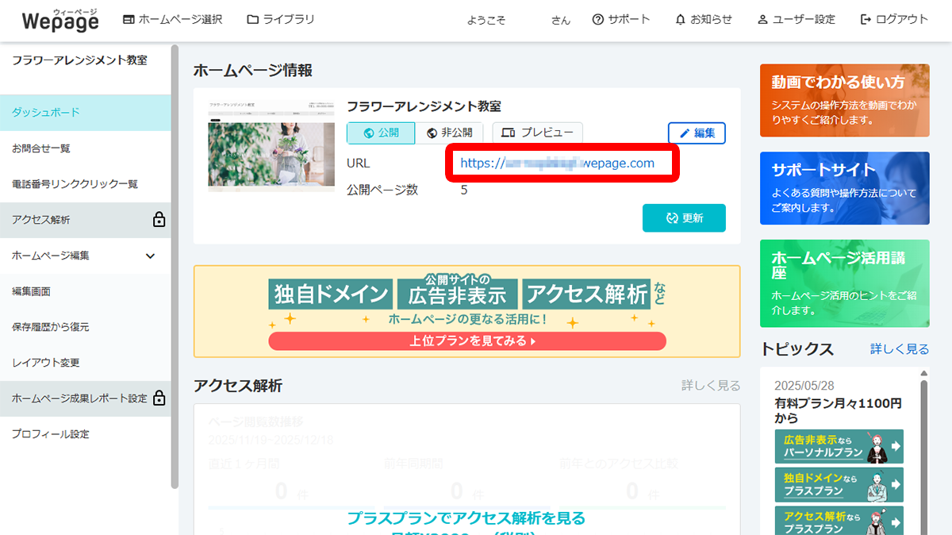This screenshot has height=535, width=952.
Task: Click the lock icon beside アクセス解析
Action: 157,220
